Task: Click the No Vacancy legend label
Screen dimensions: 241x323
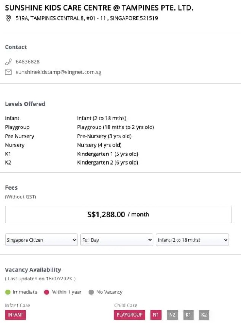Action: (x=109, y=292)
